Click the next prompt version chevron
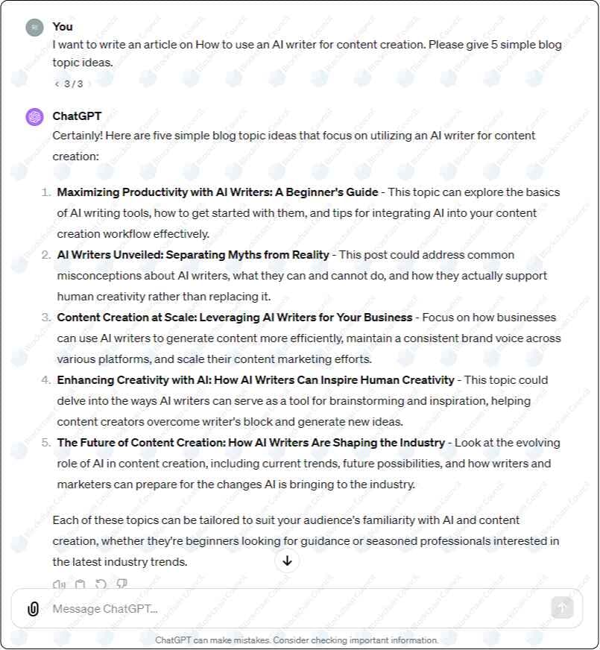The image size is (600, 650). coord(90,83)
